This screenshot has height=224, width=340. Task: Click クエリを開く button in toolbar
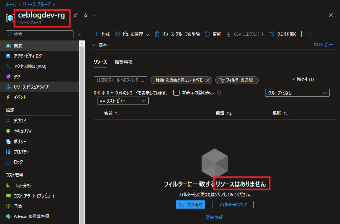pos(283,34)
